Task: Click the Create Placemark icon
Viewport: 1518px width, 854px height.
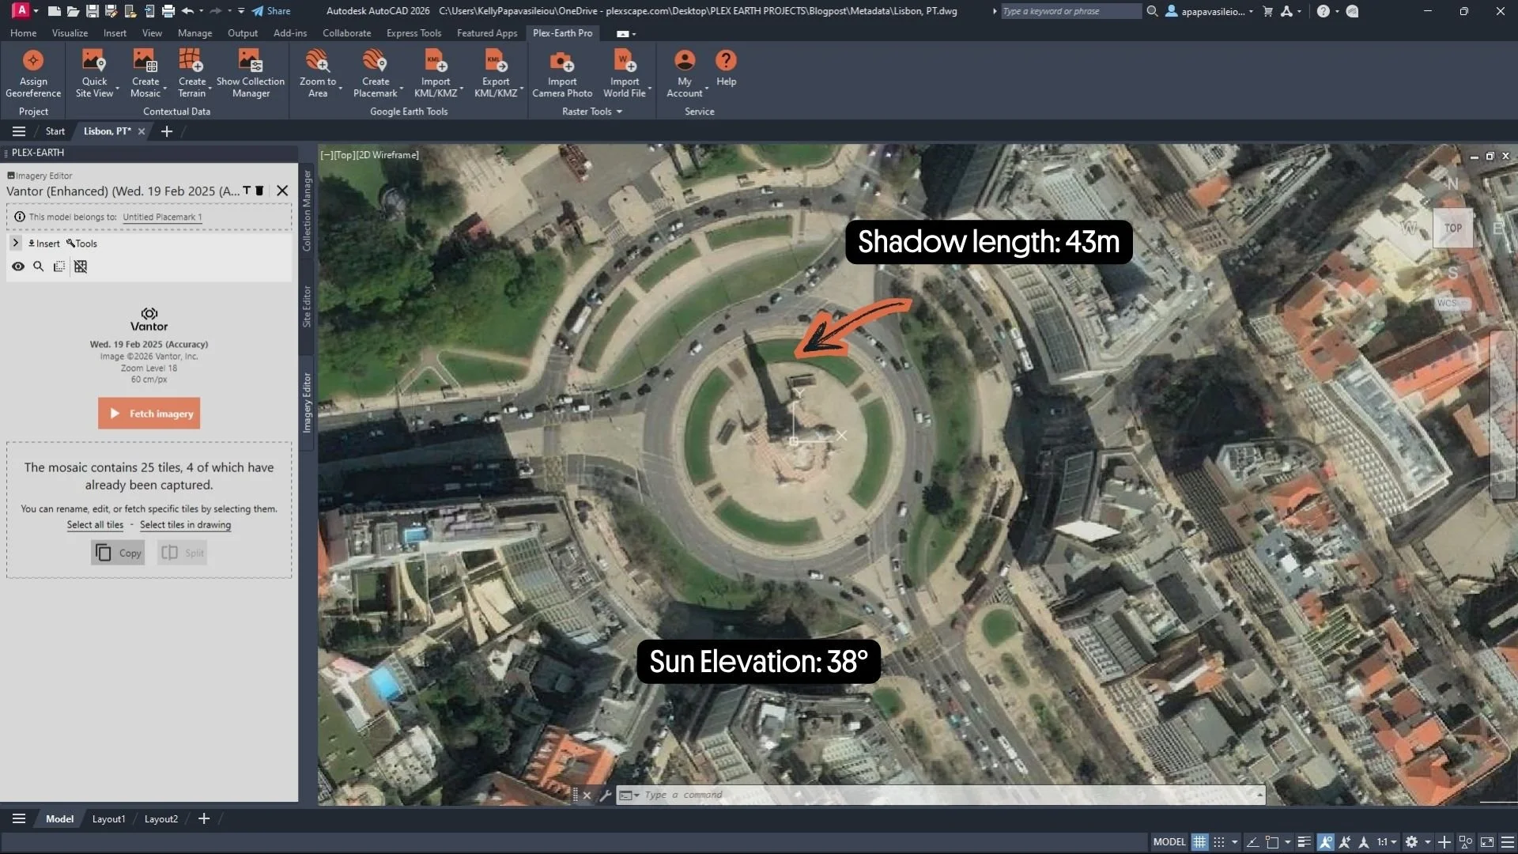Action: [375, 74]
